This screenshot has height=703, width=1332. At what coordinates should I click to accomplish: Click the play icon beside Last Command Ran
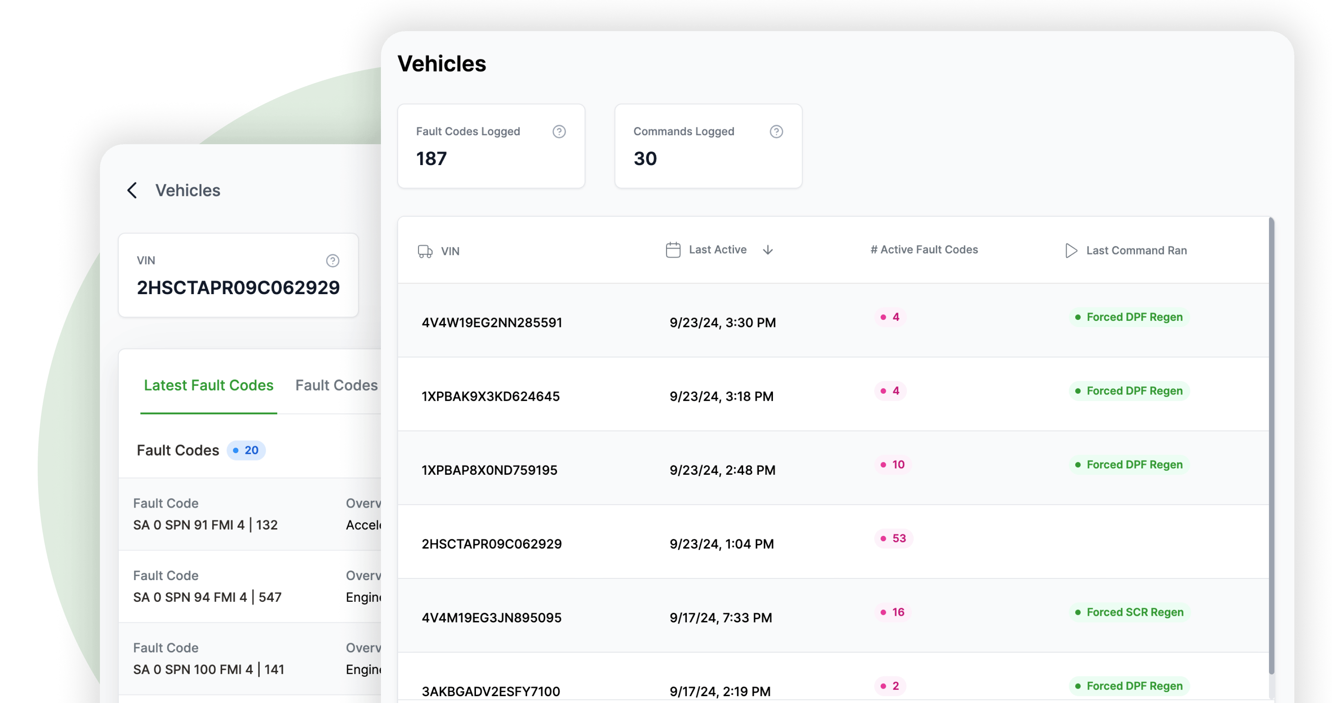pyautogui.click(x=1071, y=250)
